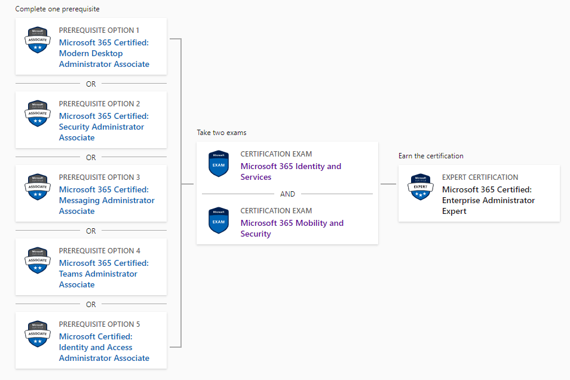Screen dimensions: 570x380
Task: Click the 'OR' text between options 1 and 2
Action: (x=91, y=84)
